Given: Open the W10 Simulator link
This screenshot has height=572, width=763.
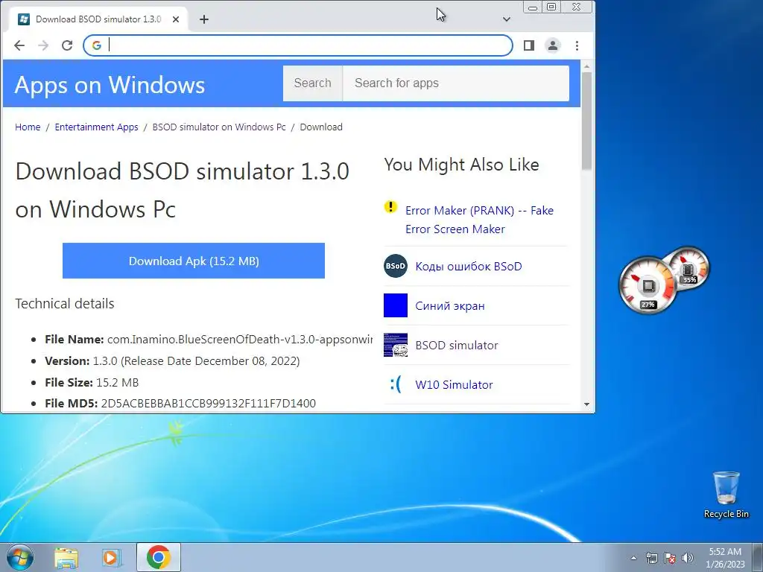Looking at the screenshot, I should 454,385.
